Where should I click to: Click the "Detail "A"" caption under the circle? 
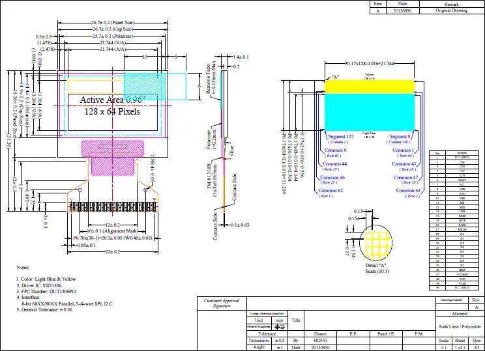[376, 266]
